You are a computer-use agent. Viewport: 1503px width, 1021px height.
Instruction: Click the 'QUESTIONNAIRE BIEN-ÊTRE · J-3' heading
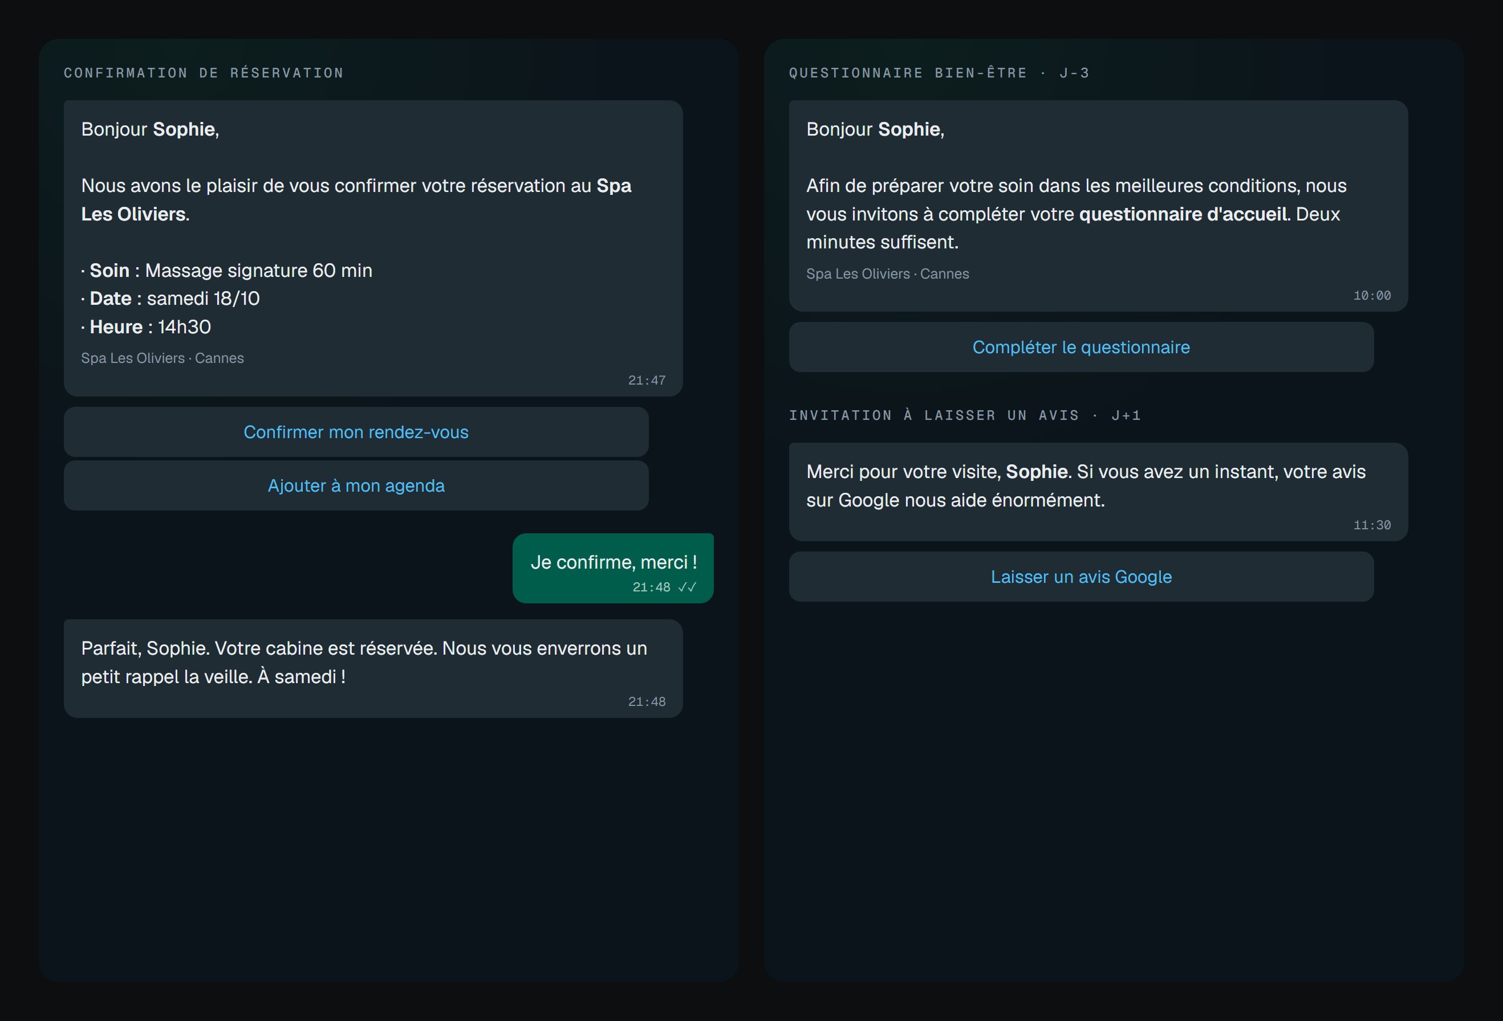coord(939,73)
